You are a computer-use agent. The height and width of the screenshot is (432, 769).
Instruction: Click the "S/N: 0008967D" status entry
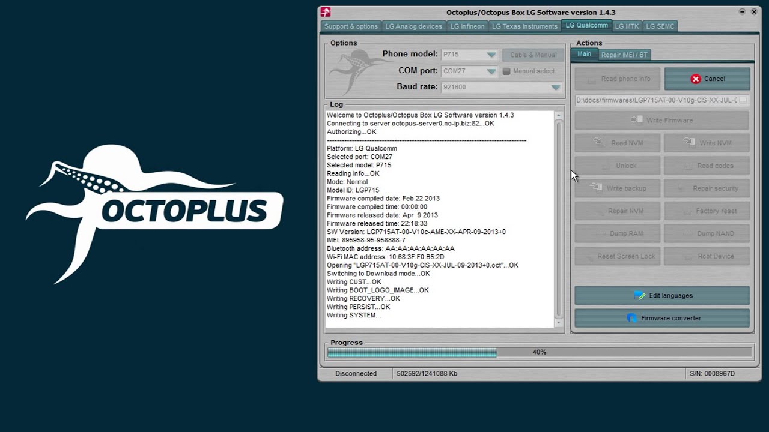pos(712,373)
